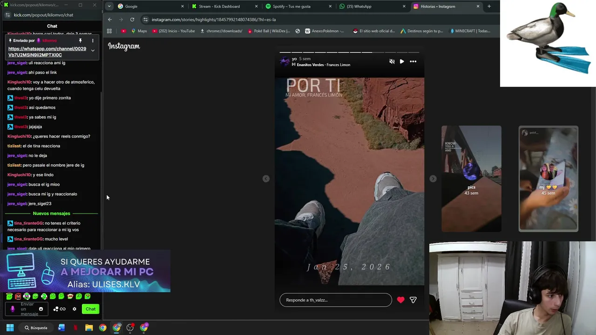596x335 pixels.
Task: Open the red YouTube bookmark icon before Maps
Action: point(123,31)
